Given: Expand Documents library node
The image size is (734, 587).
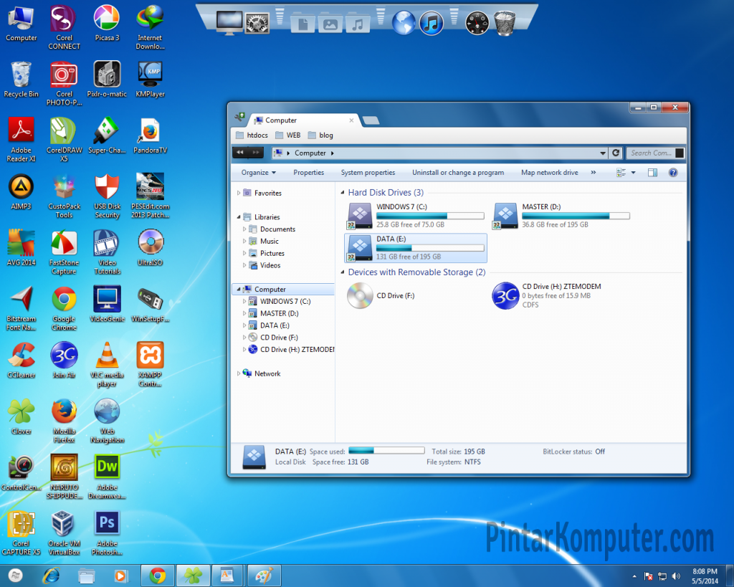Looking at the screenshot, I should tap(244, 229).
